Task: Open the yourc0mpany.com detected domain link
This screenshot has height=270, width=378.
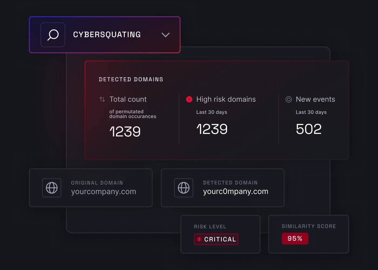Action: pyautogui.click(x=235, y=192)
